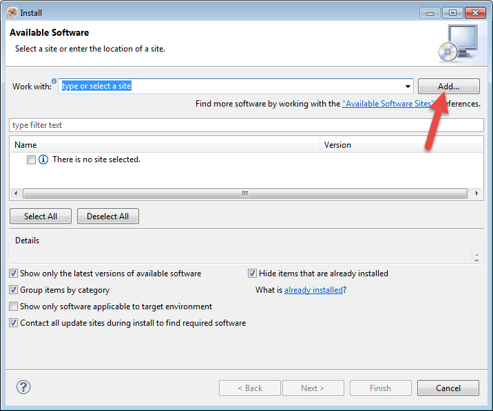
Task: Toggle Show only the latest versions checkbox
Action: click(x=14, y=274)
